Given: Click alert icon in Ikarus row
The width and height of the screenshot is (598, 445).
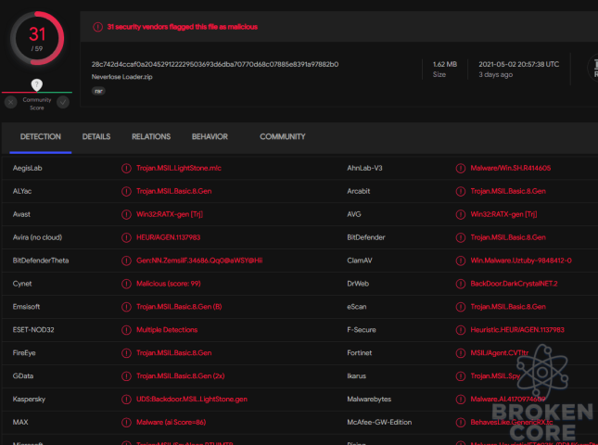Looking at the screenshot, I should pyautogui.click(x=461, y=376).
